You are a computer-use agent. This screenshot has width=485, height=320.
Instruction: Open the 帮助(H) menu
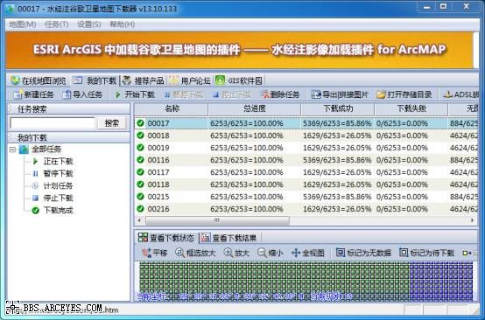tap(123, 24)
